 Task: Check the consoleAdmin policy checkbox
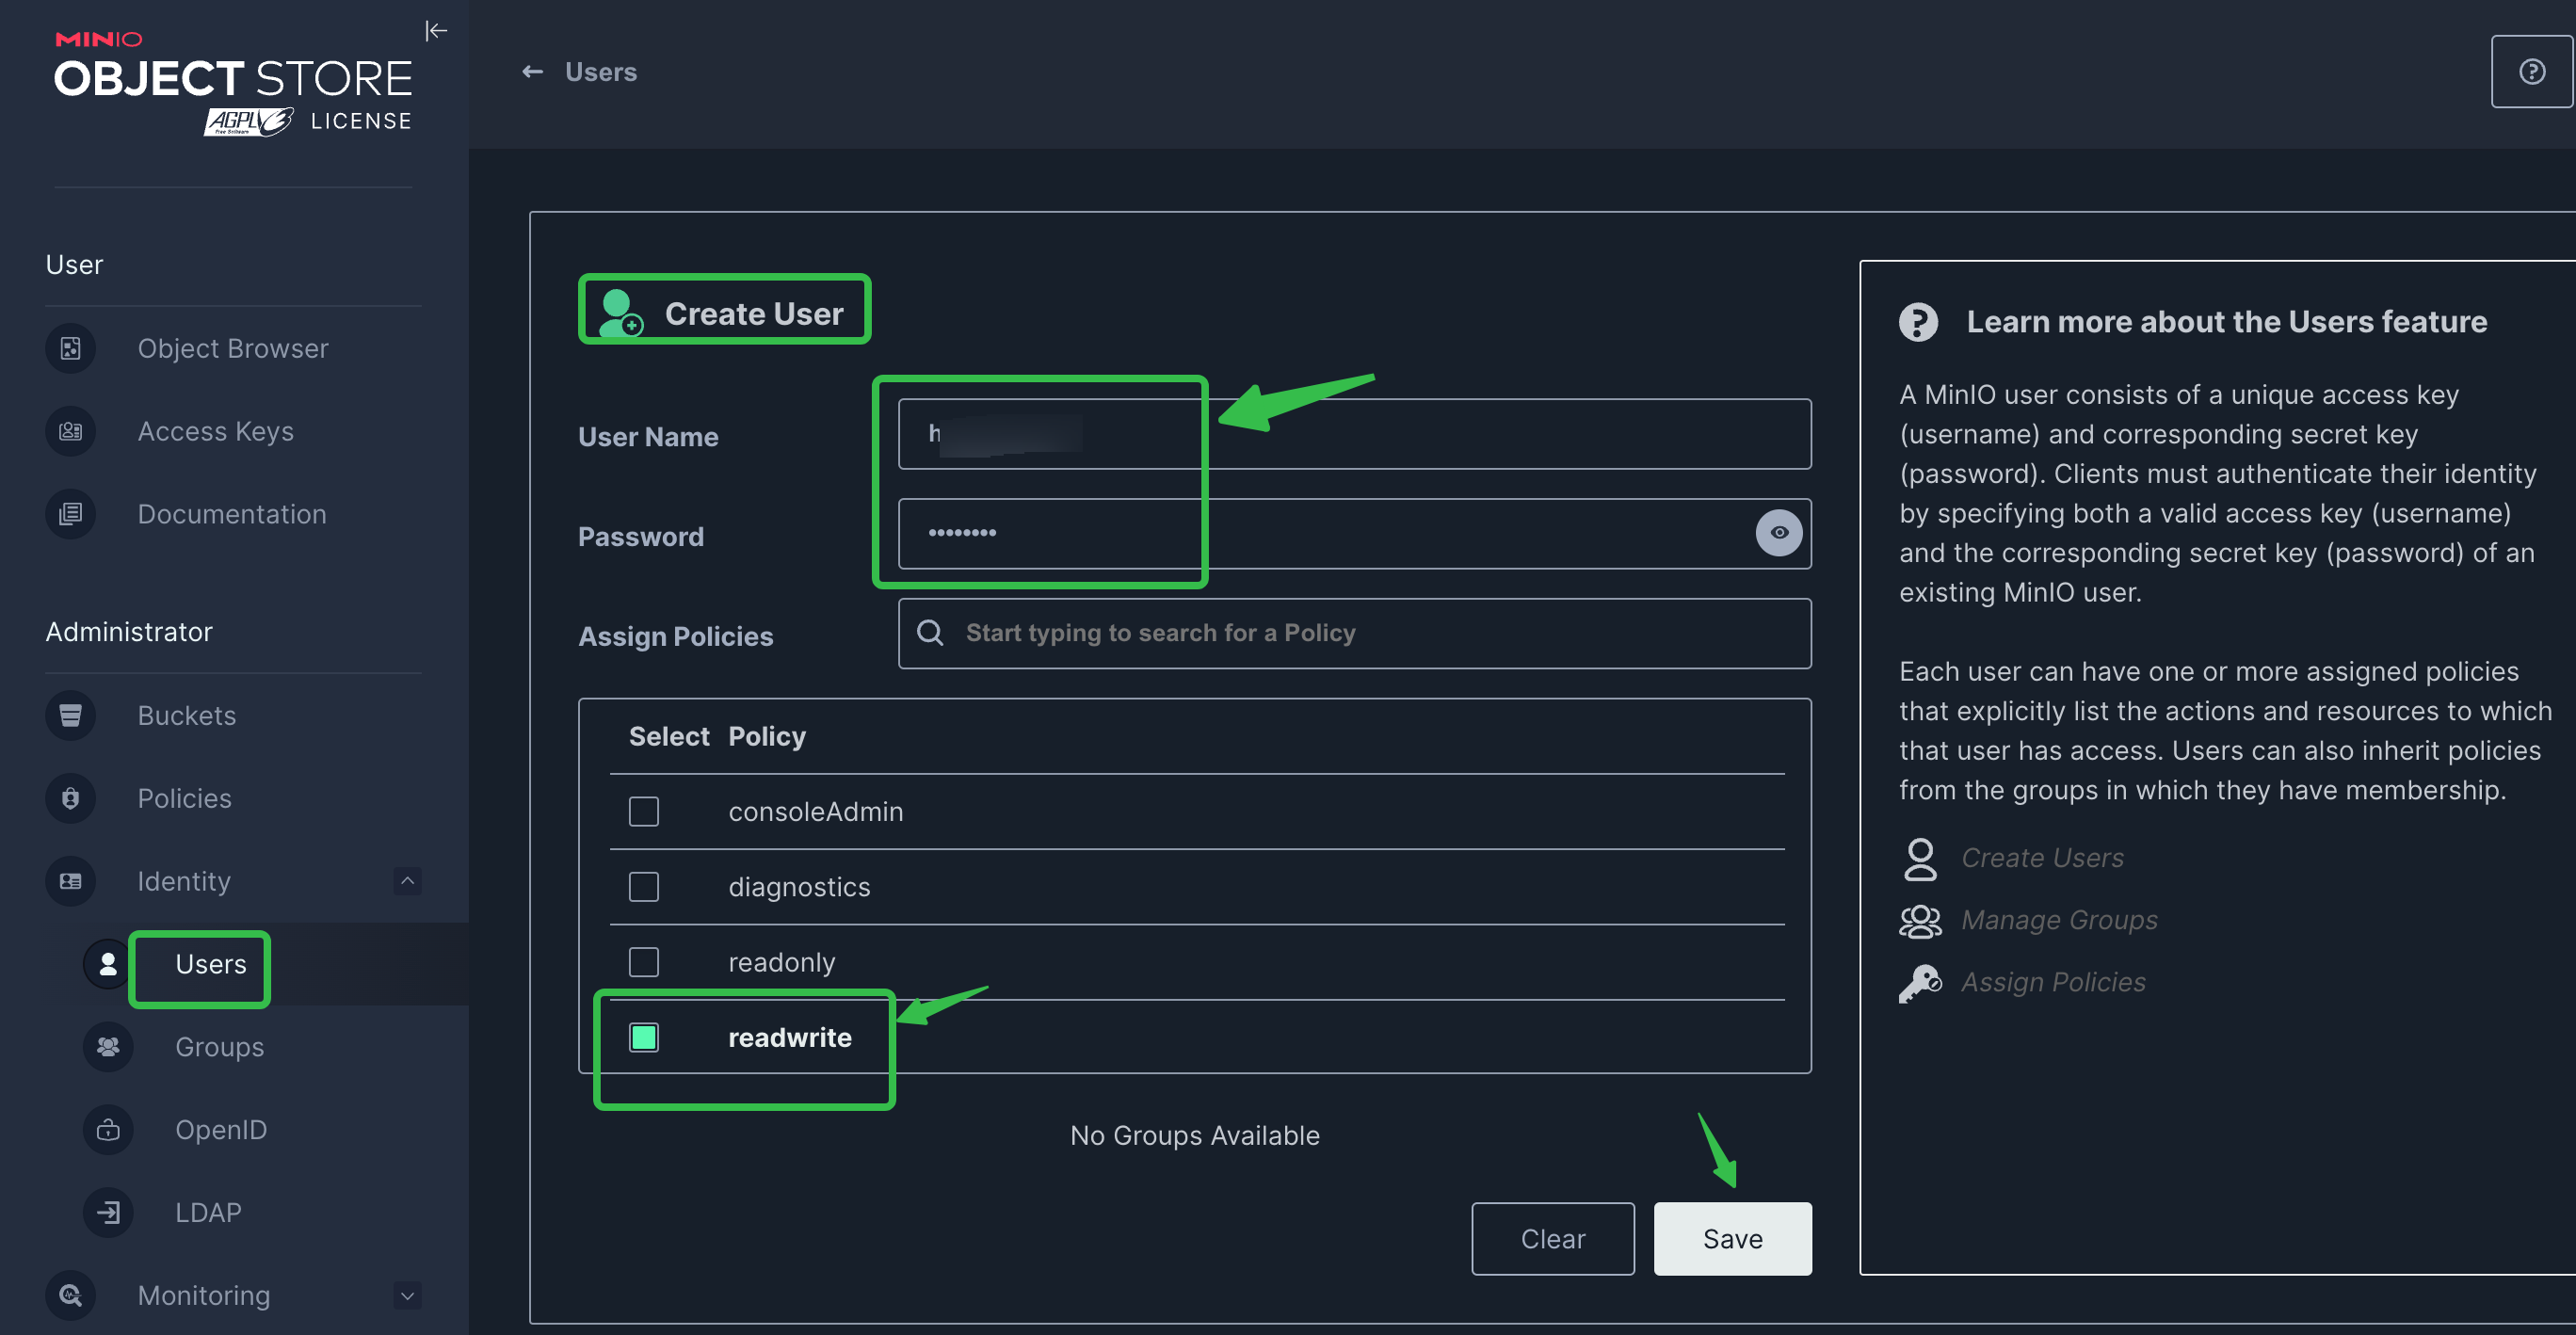point(643,811)
